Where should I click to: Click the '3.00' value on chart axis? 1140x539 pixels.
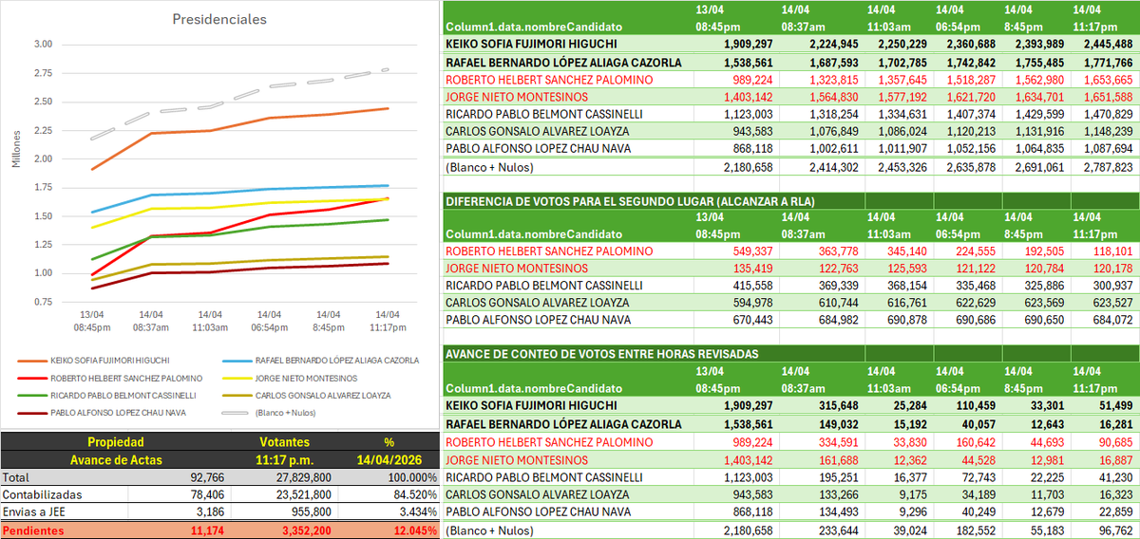point(42,44)
